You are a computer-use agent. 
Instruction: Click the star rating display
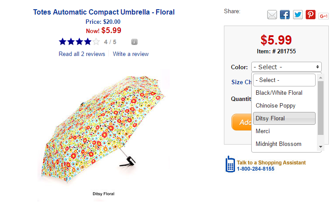[x=79, y=42]
